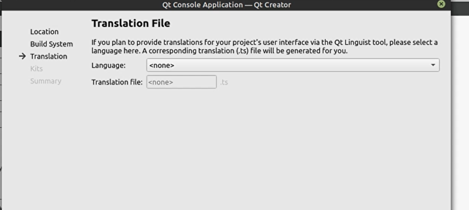Click the Language dropdown arrow
Screen dimensions: 469x210
[433, 65]
